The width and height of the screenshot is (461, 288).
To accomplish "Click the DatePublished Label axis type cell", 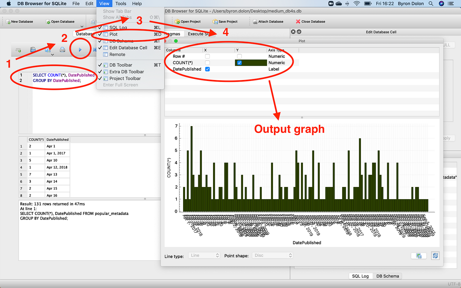I will point(283,69).
